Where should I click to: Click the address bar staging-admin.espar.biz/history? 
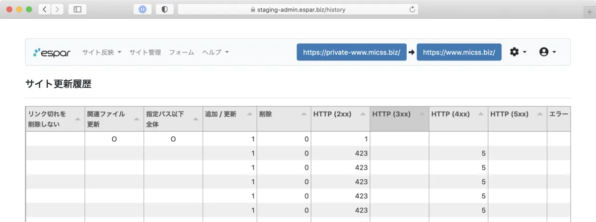[x=298, y=9]
